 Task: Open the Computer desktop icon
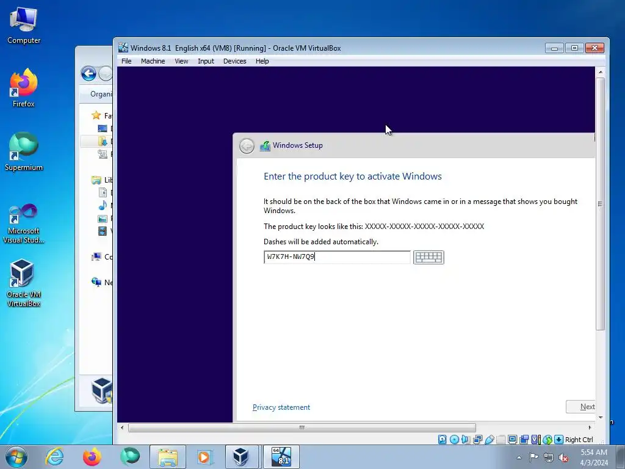[24, 26]
